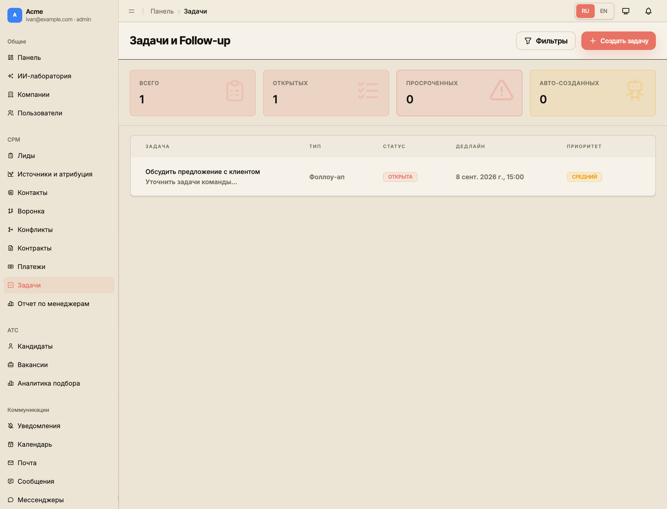The height and width of the screenshot is (509, 667).
Task: Open the Фильтры filter panel
Action: (546, 41)
